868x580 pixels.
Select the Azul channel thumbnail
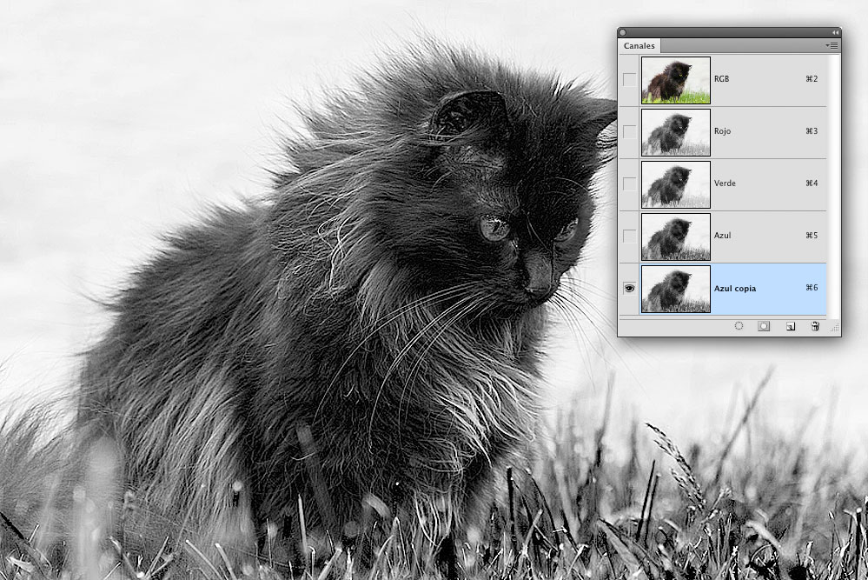tap(676, 237)
